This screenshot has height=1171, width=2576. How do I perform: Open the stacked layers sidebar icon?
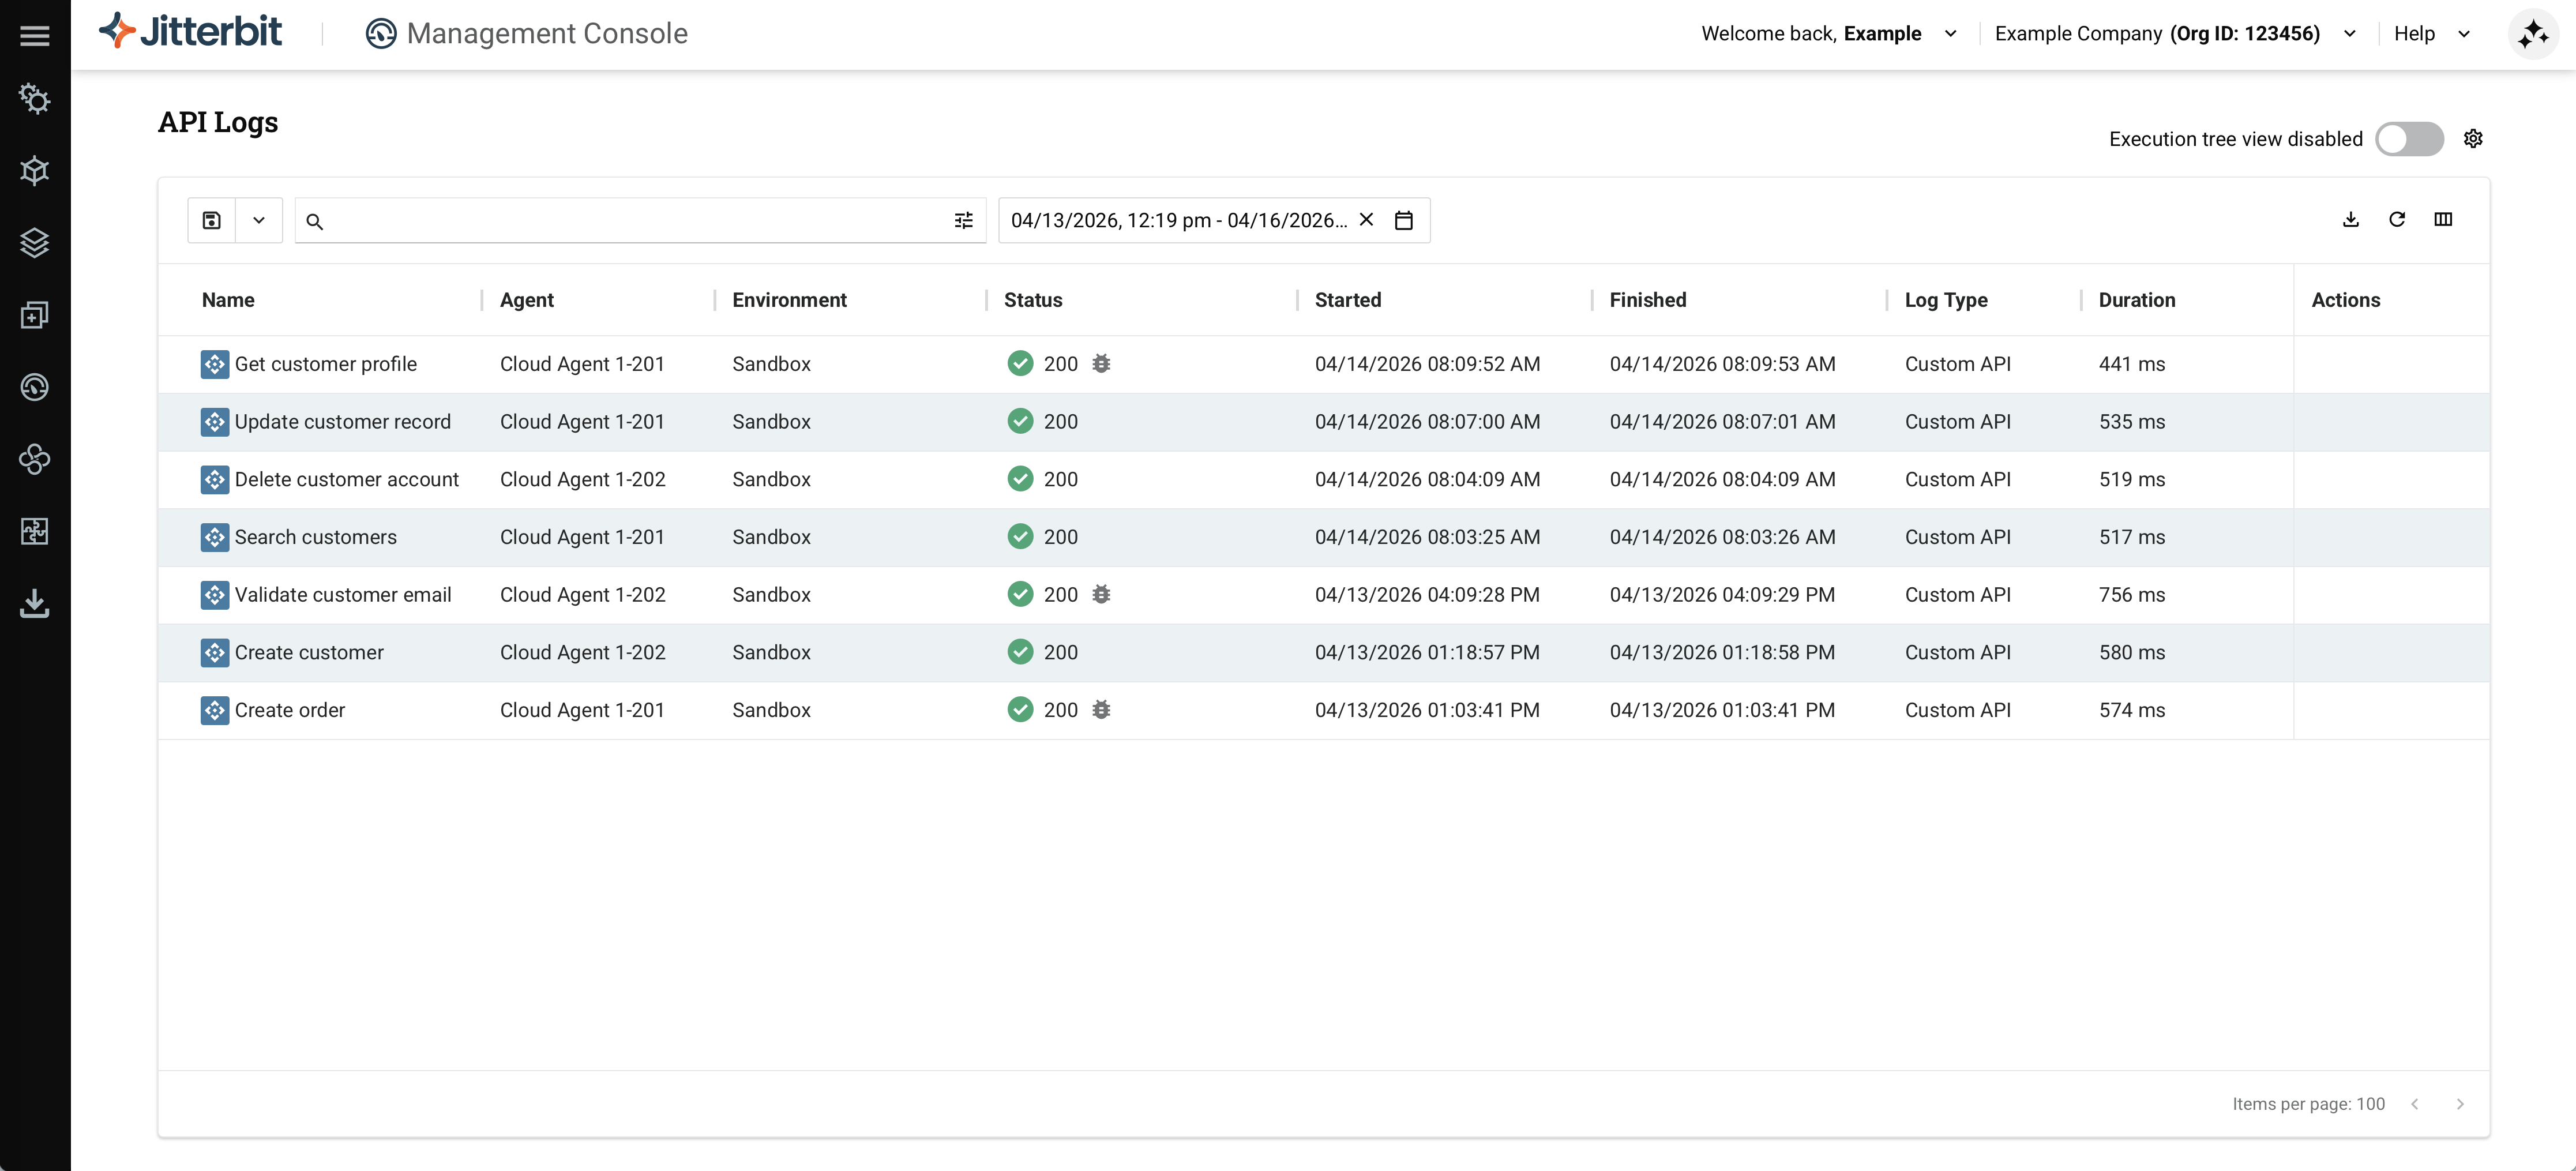tap(35, 242)
